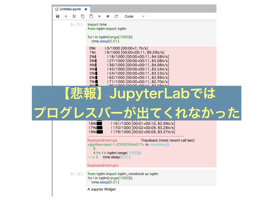Open the cell type dropdown showing Code
268x201 pixels.
(129, 16)
